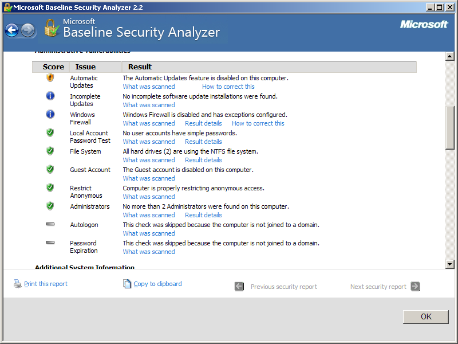The width and height of the screenshot is (458, 344).
Task: Select text 'The Automatic Updates feature is disabled on this computer.'
Action: point(206,78)
